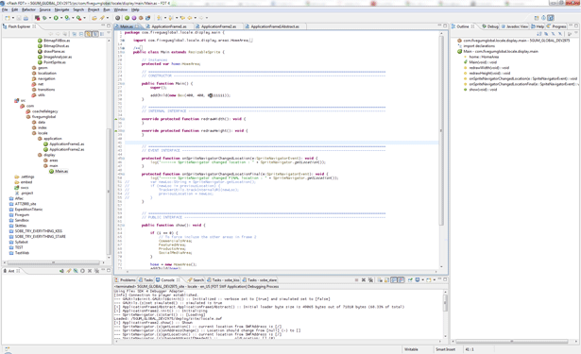Click the Smart Insert status field

click(445, 349)
